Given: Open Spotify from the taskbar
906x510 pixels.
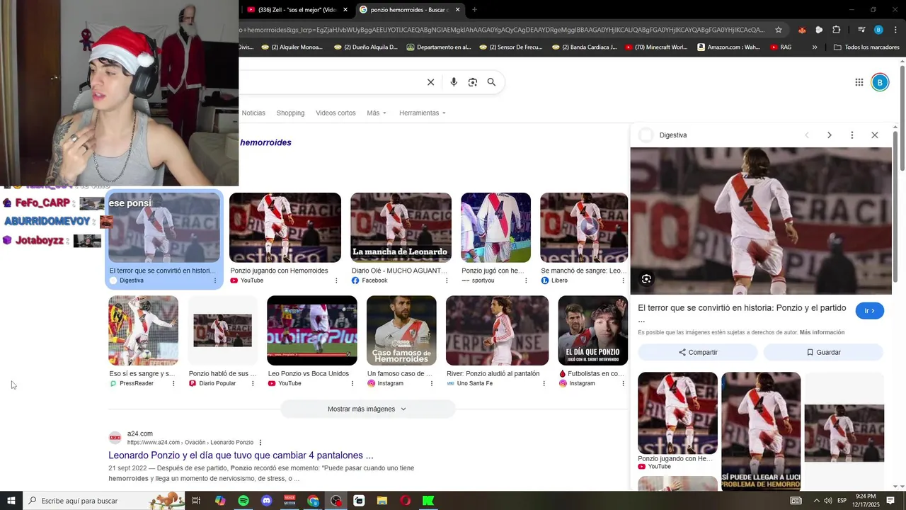Looking at the screenshot, I should click(243, 501).
